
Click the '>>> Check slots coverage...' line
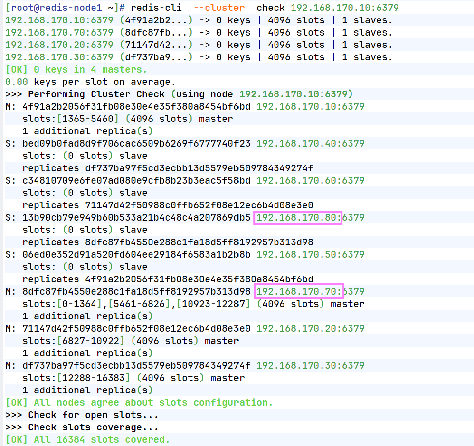click(x=82, y=427)
